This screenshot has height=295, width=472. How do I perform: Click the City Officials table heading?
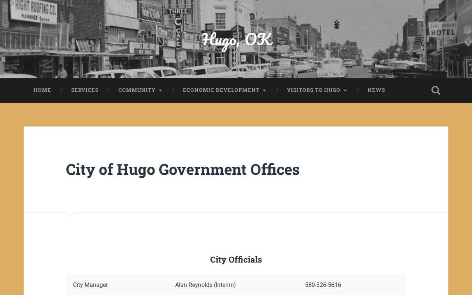coord(236,260)
